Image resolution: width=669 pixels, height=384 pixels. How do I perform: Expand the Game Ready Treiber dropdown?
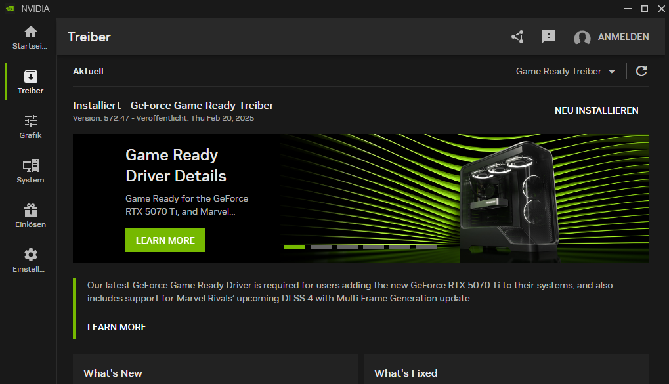coord(565,72)
